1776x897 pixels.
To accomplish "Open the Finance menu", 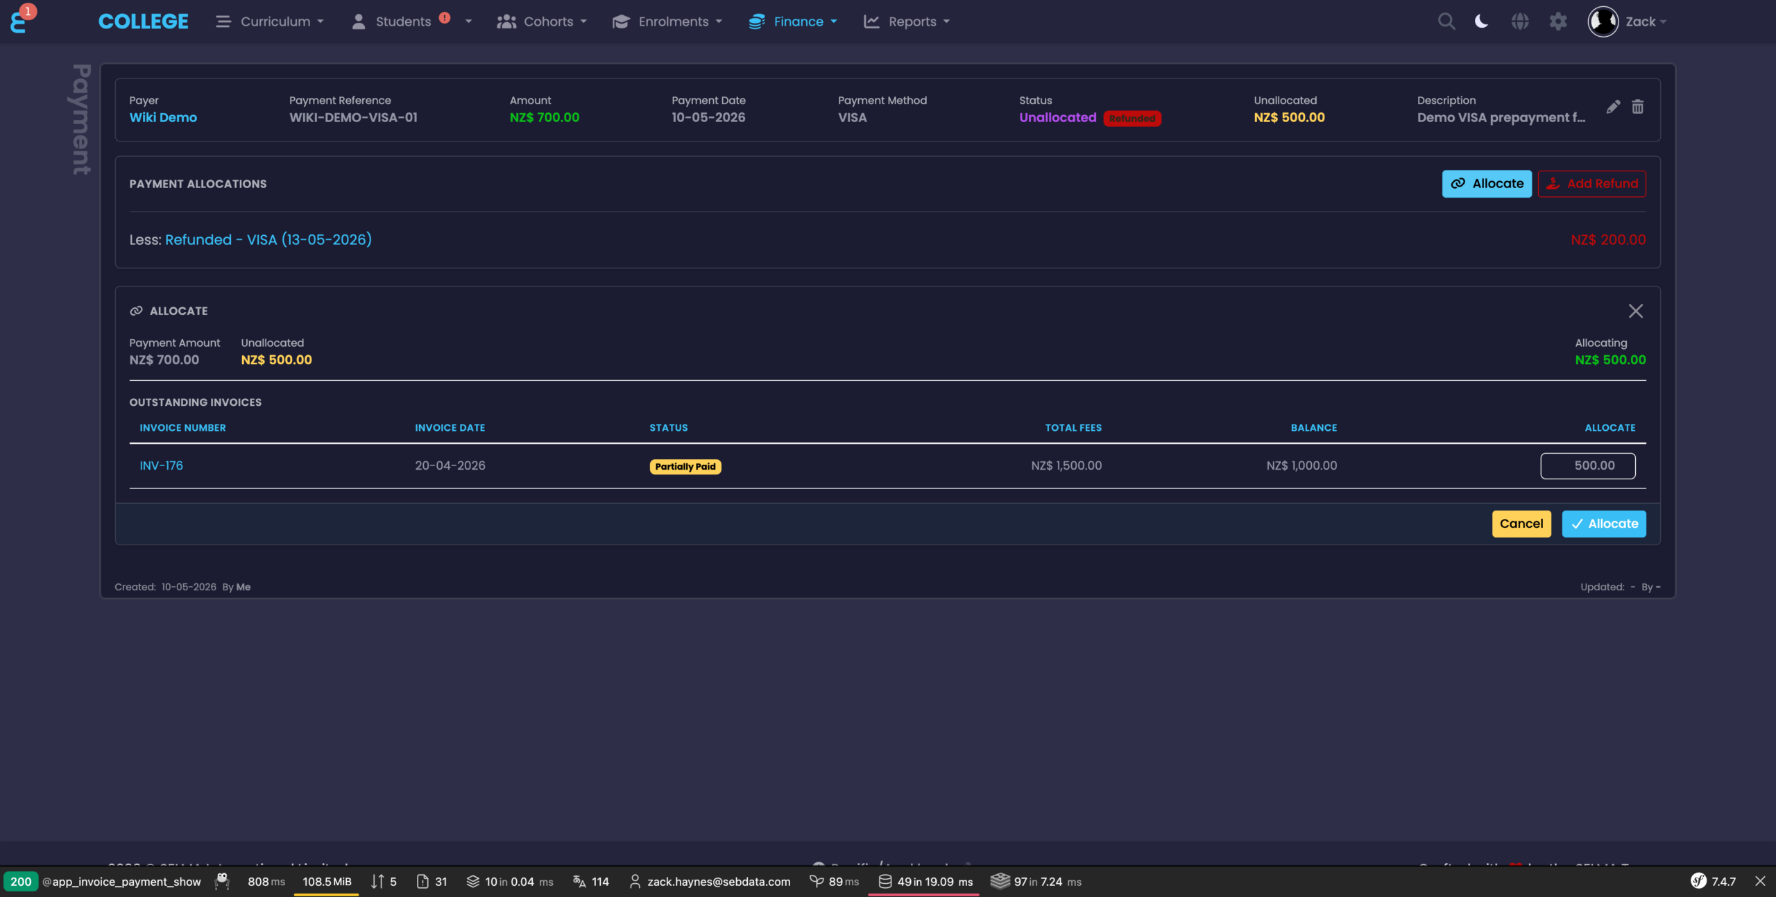I will point(793,22).
